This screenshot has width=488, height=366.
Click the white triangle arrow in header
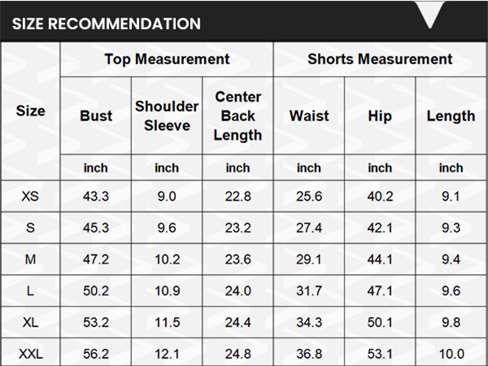(x=430, y=15)
